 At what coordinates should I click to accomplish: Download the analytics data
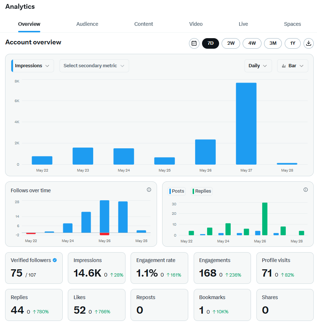point(308,43)
